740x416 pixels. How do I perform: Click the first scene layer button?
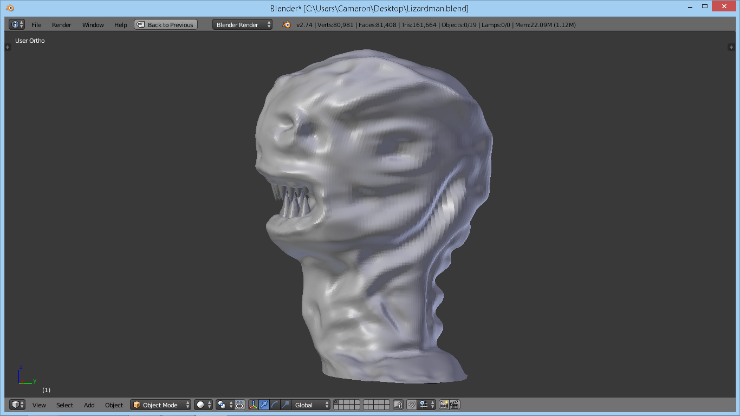tap(336, 402)
